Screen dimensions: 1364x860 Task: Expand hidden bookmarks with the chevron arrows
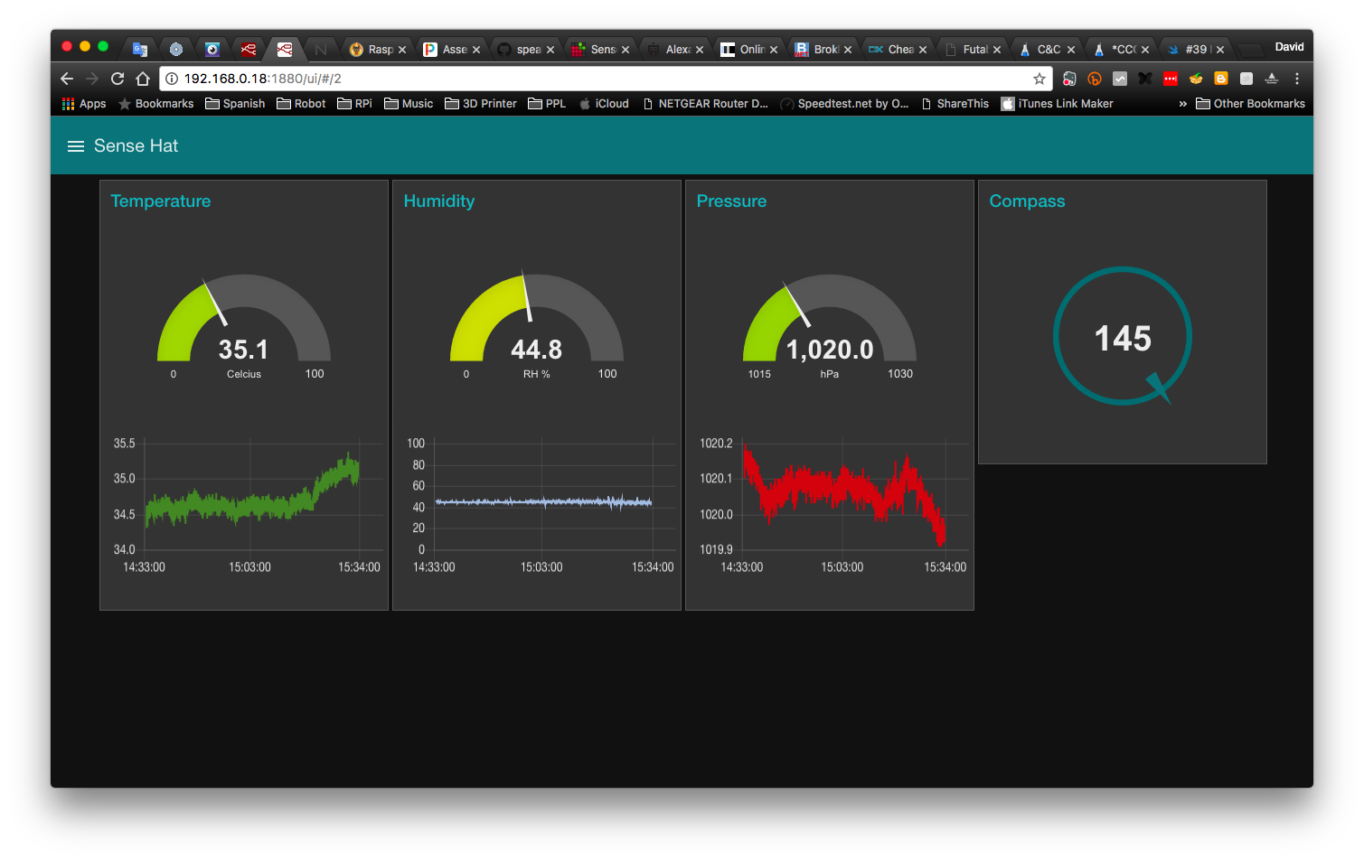(1182, 103)
